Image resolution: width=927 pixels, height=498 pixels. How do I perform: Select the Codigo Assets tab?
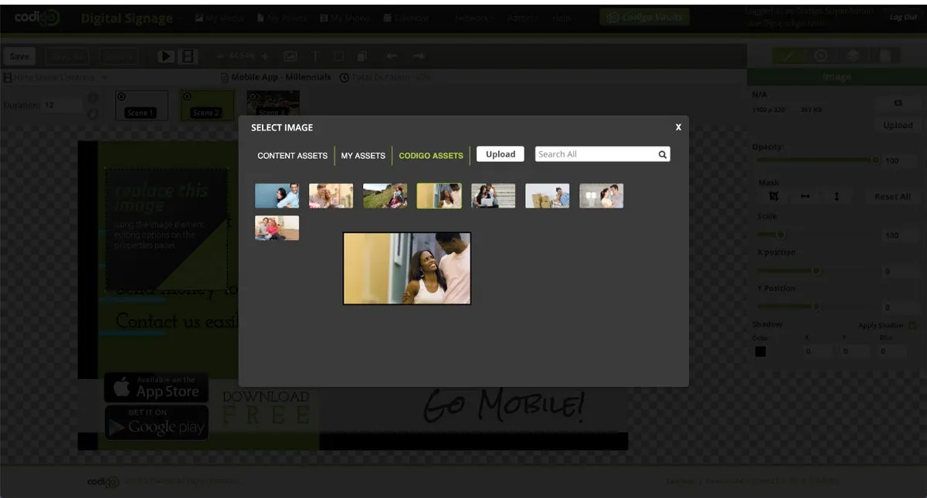(431, 155)
